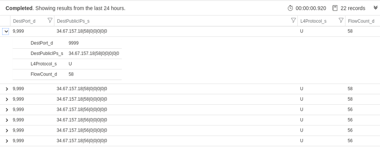Select the FlowCount_d value 58 in details
Screen dimensions: 380x147
[71, 74]
